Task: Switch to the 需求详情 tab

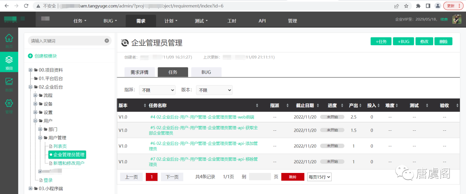Action: [139, 72]
